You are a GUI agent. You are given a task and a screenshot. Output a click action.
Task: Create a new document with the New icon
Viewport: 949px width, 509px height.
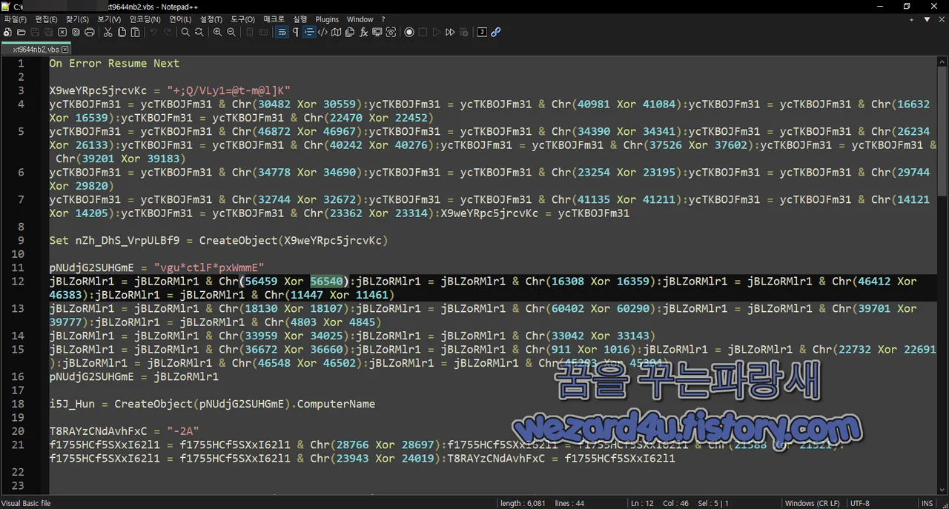click(x=7, y=33)
